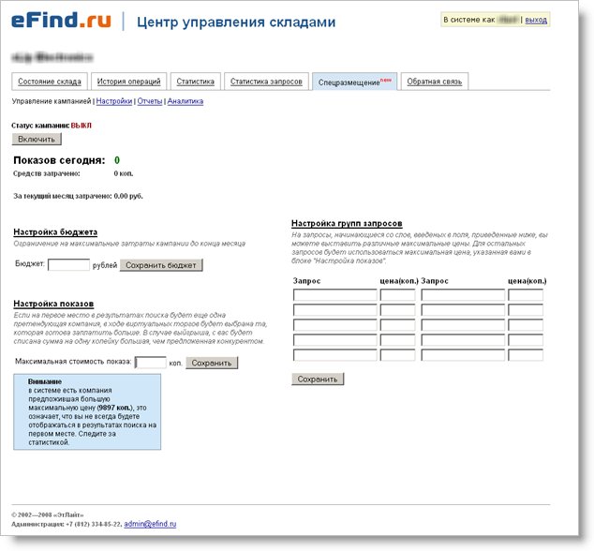Click first row right Запрос field

point(463,295)
